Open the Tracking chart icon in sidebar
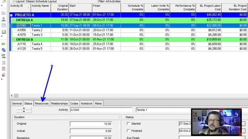Viewport: 248px width, 139px height. point(3,32)
